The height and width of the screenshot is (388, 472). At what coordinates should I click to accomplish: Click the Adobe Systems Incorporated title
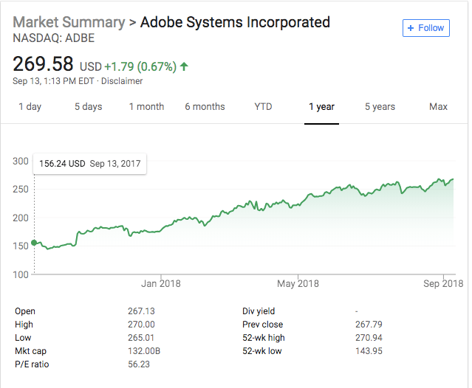(x=236, y=22)
